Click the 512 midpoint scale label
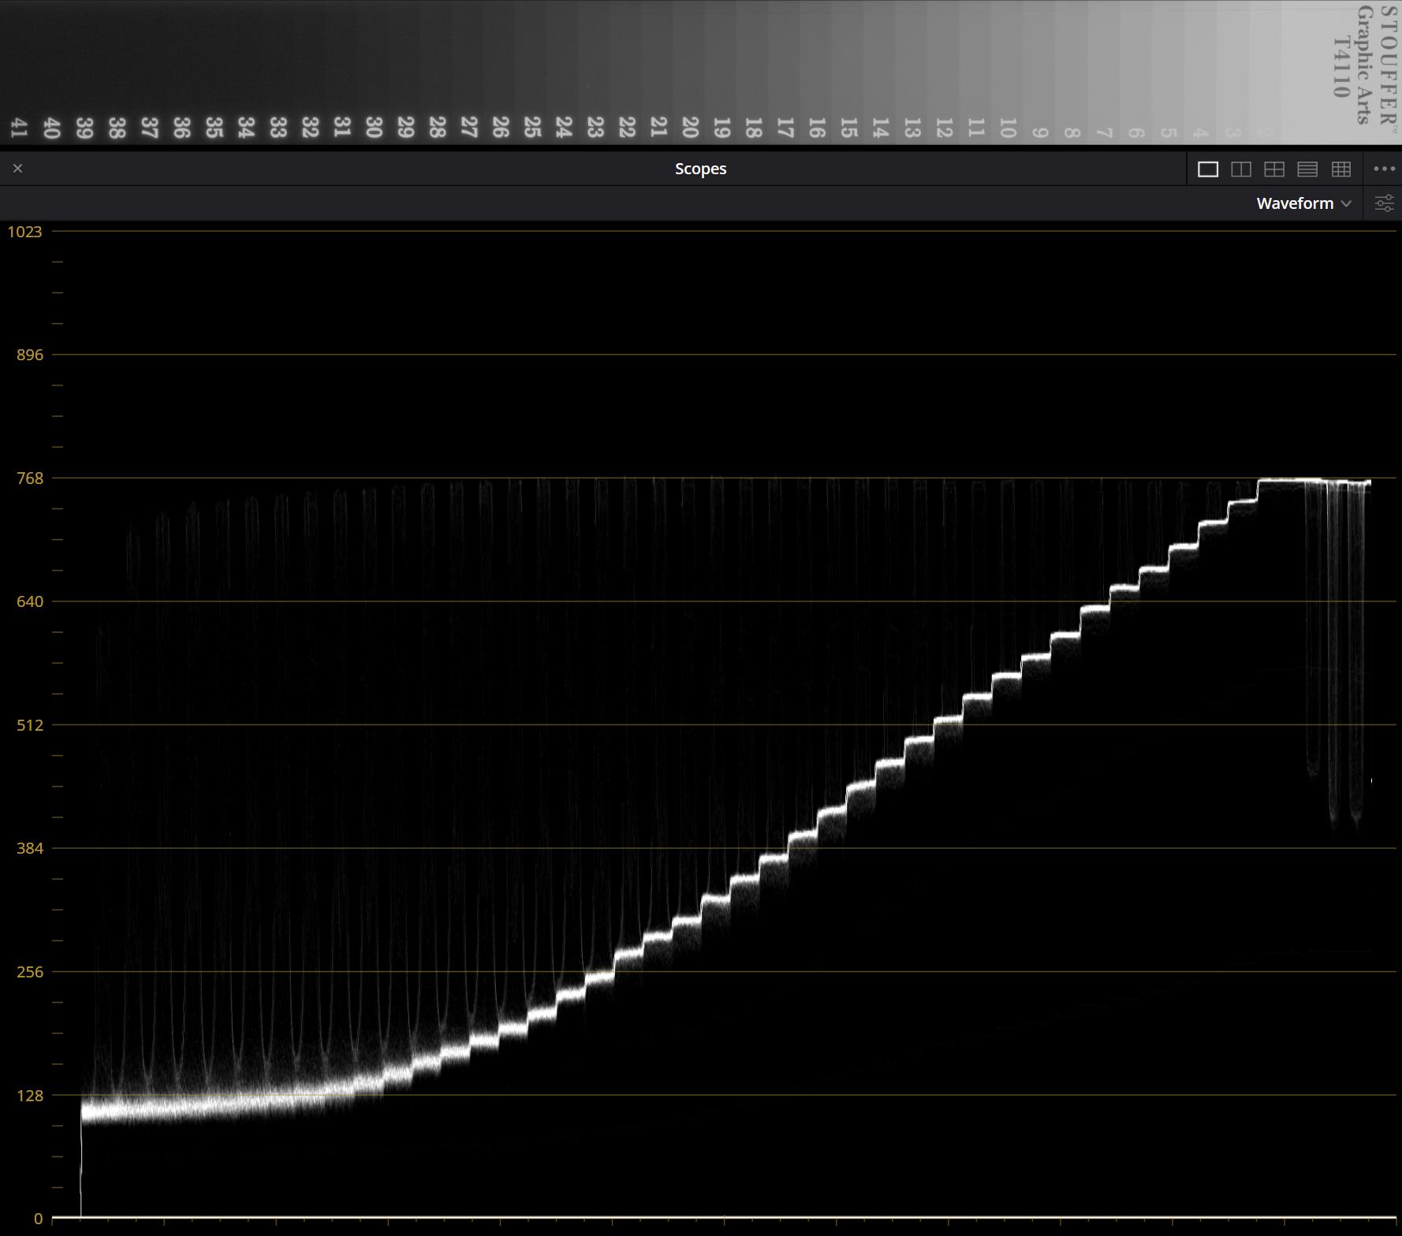 click(x=30, y=725)
